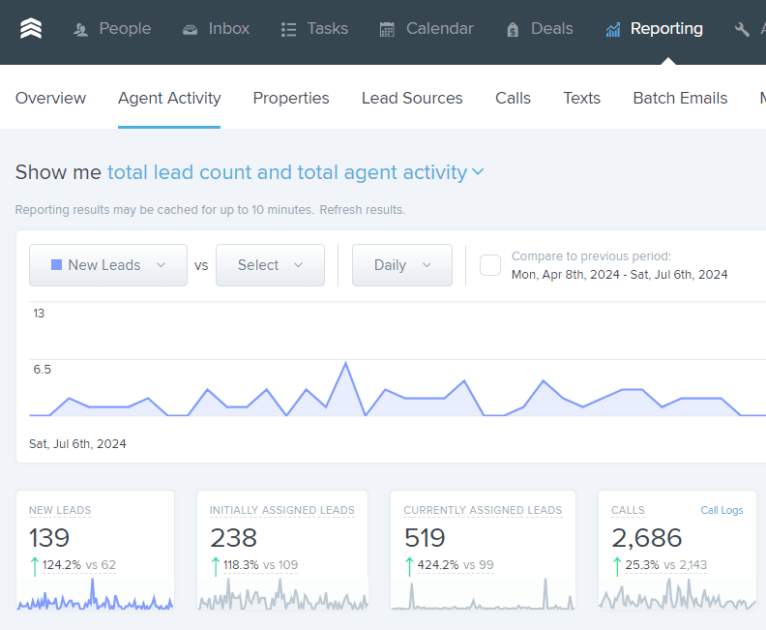Click the Deals tag icon
Viewport: 766px width, 630px height.
(x=513, y=30)
